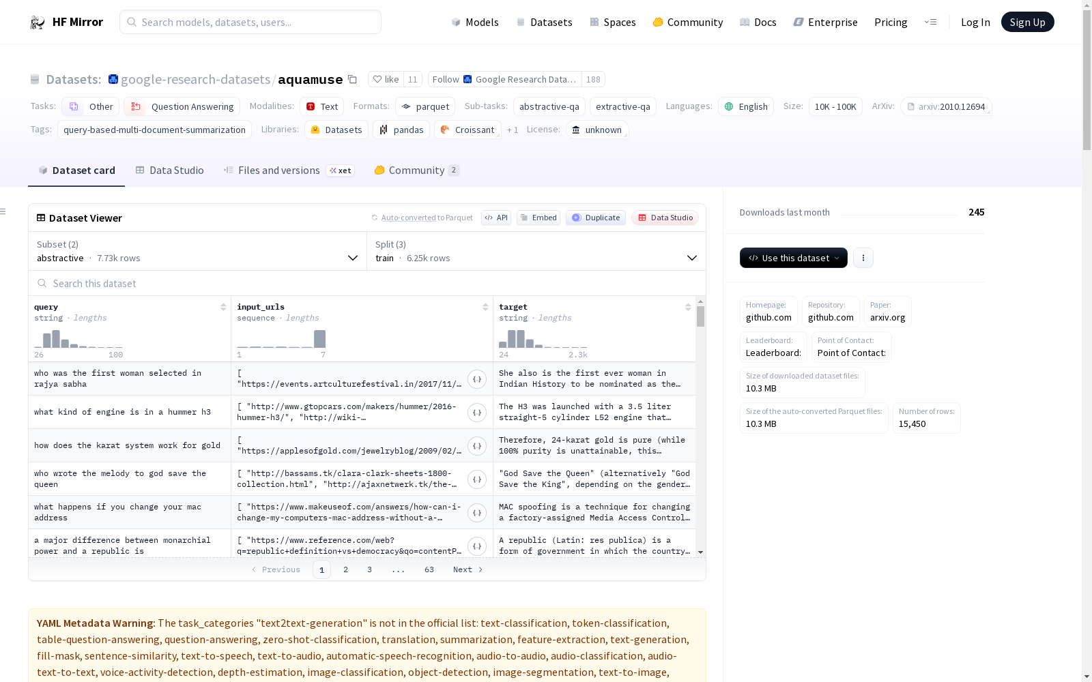Image resolution: width=1092 pixels, height=682 pixels.
Task: Open the Pricing page
Action: coord(891,22)
